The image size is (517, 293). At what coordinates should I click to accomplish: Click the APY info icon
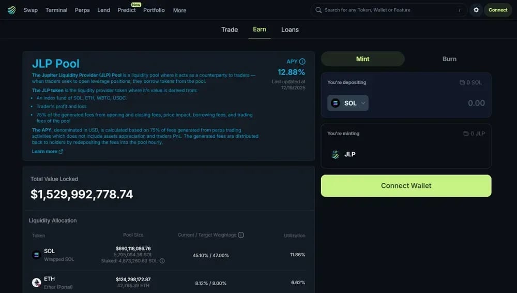coord(302,62)
